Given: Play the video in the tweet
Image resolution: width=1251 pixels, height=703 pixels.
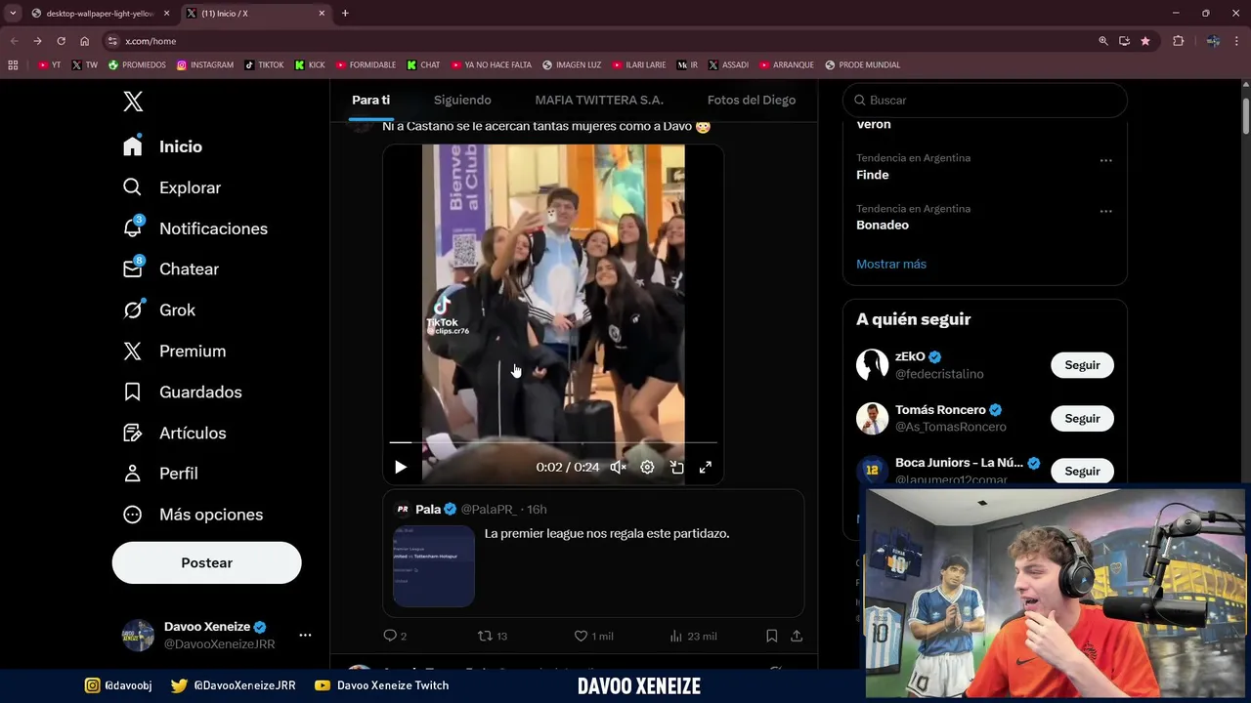Looking at the screenshot, I should 401,468.
